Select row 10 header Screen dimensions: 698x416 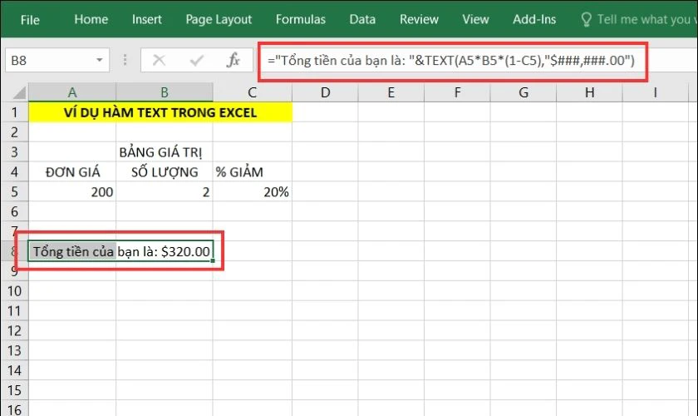15,291
